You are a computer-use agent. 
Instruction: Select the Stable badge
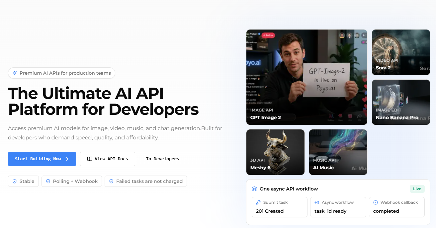[23, 181]
